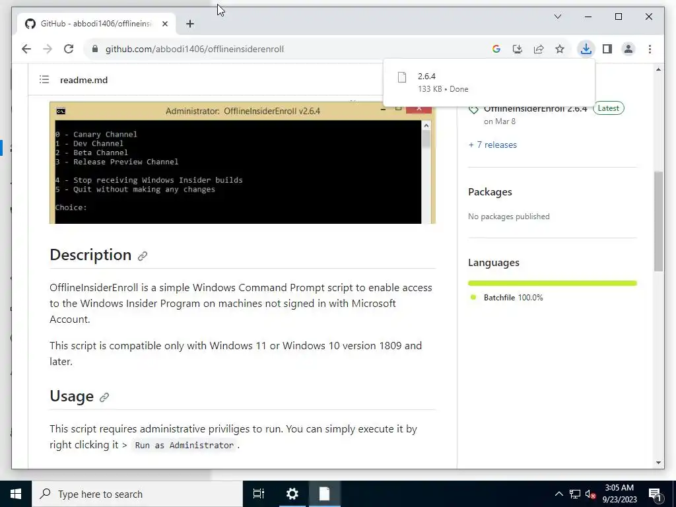Close the GitHub tab
Screen dimensions: 676x507
pyautogui.click(x=164, y=24)
